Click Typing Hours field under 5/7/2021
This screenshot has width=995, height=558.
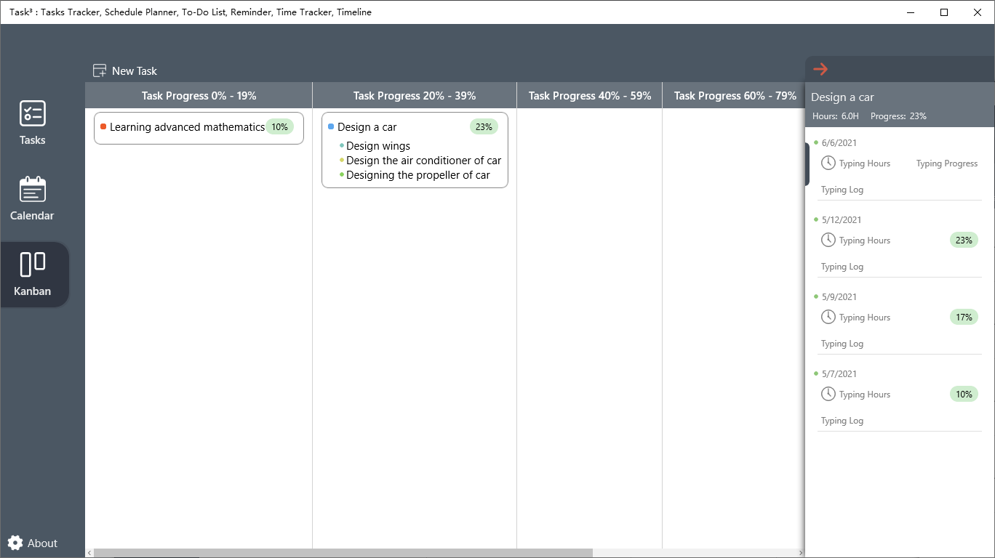[x=865, y=395]
